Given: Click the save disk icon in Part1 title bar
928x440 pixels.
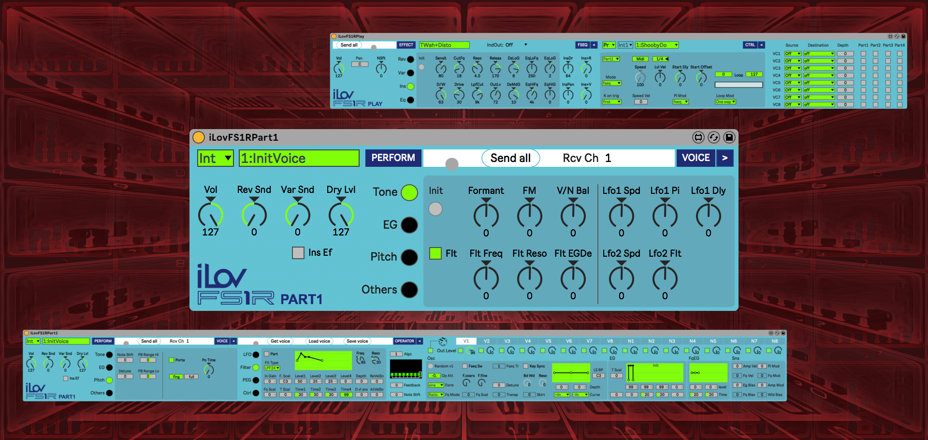Looking at the screenshot, I should (729, 137).
